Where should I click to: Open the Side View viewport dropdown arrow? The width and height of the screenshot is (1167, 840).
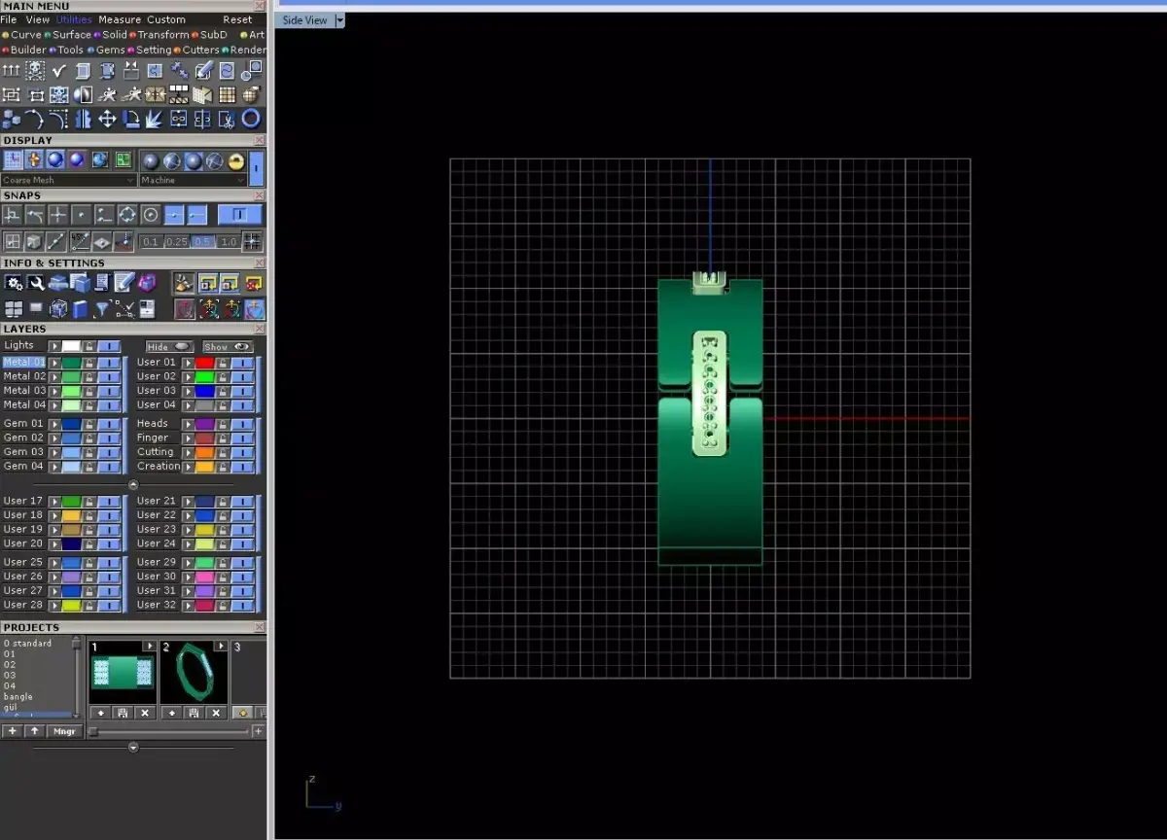point(339,19)
